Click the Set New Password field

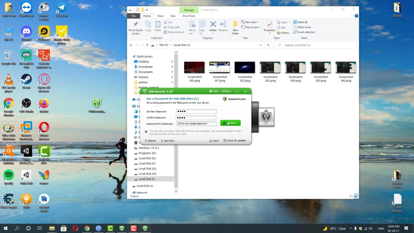tap(196, 111)
